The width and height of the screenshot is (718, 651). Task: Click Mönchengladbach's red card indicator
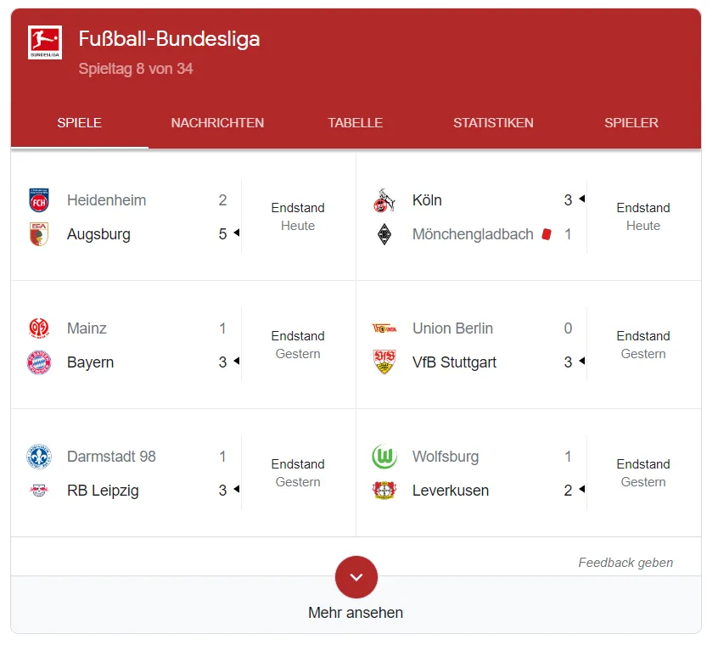coord(547,234)
